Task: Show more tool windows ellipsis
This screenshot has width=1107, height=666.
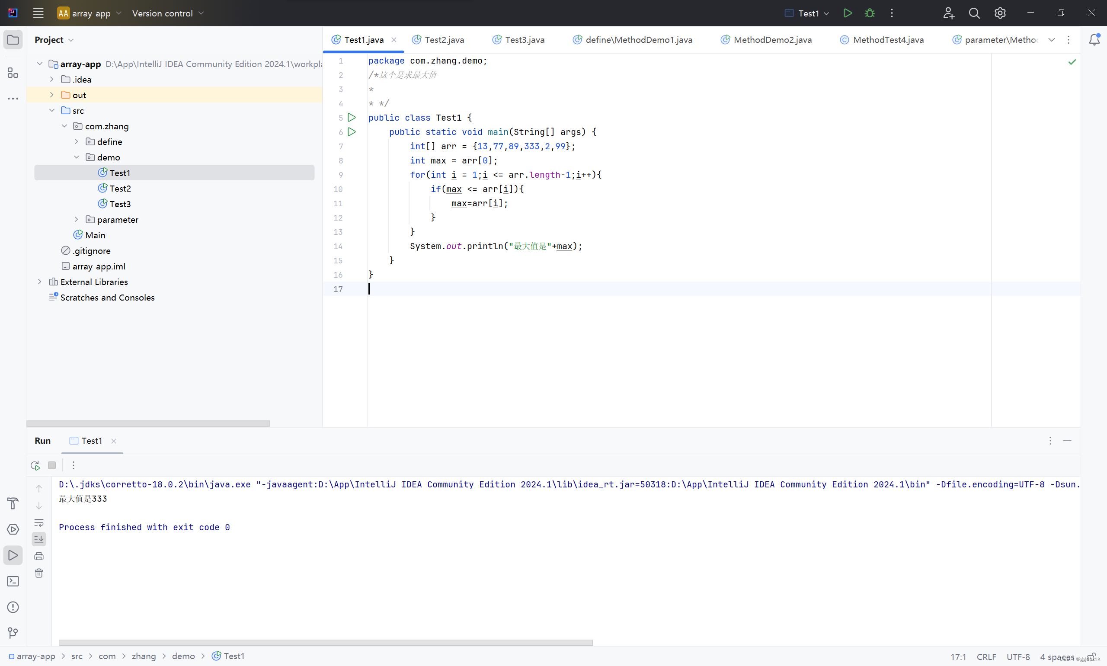Action: tap(13, 98)
